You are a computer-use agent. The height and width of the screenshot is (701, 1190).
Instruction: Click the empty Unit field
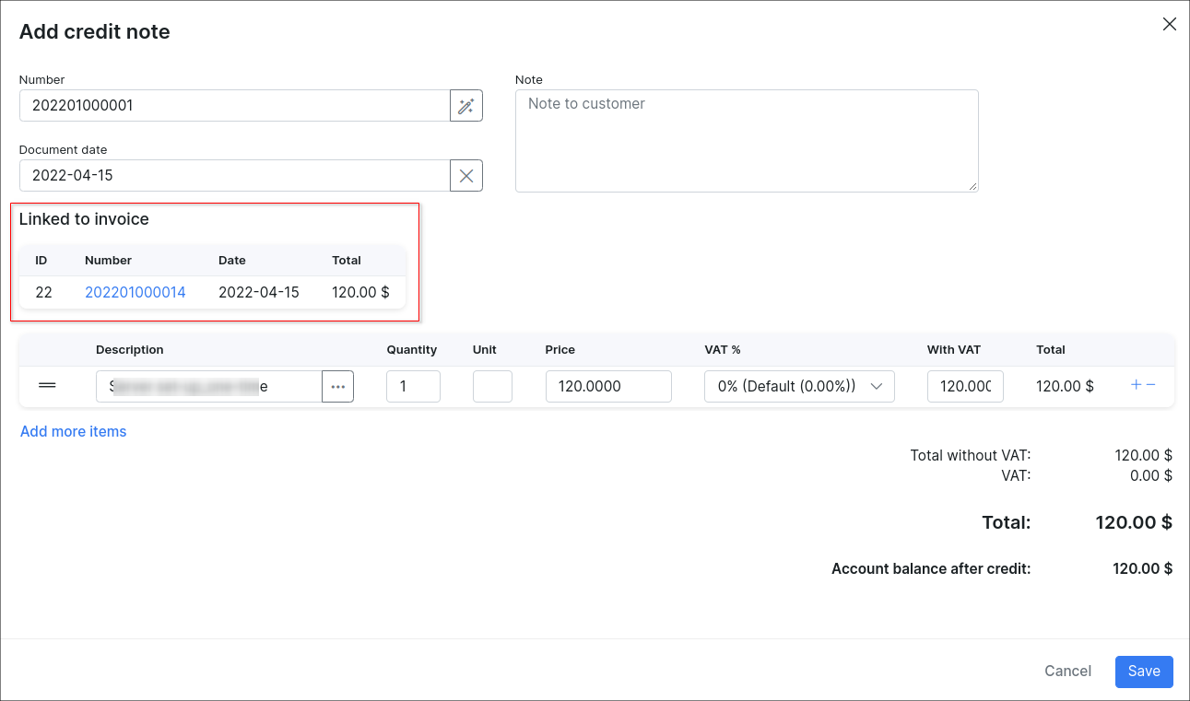[x=492, y=387]
